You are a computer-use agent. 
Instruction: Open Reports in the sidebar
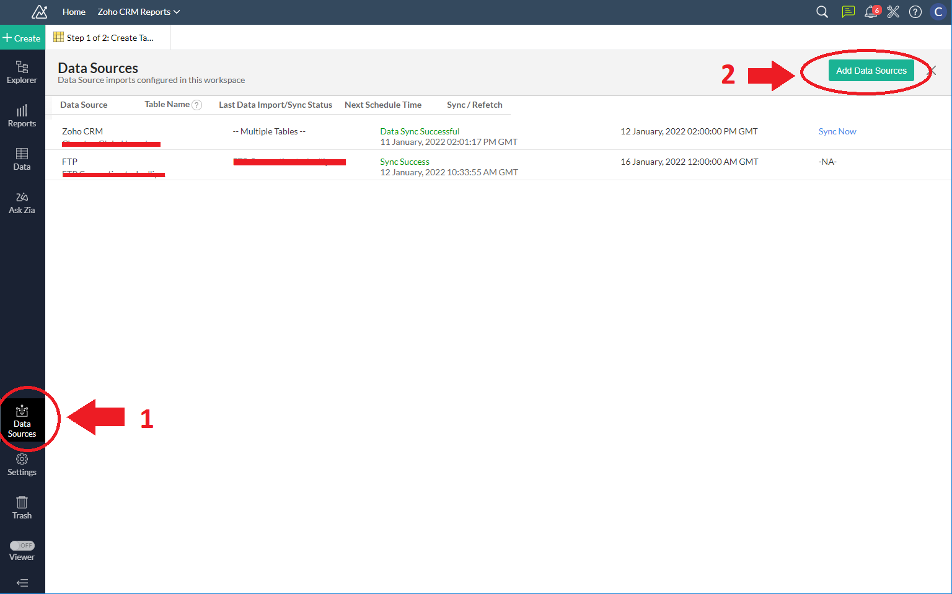coord(22,115)
